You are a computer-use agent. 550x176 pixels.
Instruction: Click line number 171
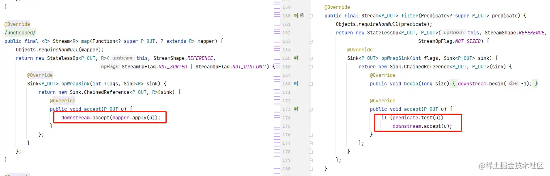(x=286, y=92)
